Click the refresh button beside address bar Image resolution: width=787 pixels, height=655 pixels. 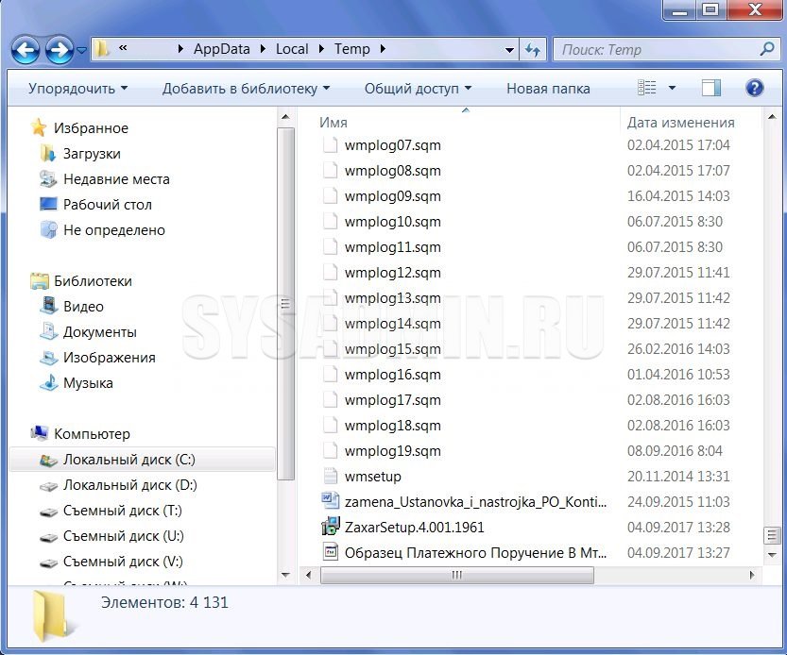tap(533, 49)
